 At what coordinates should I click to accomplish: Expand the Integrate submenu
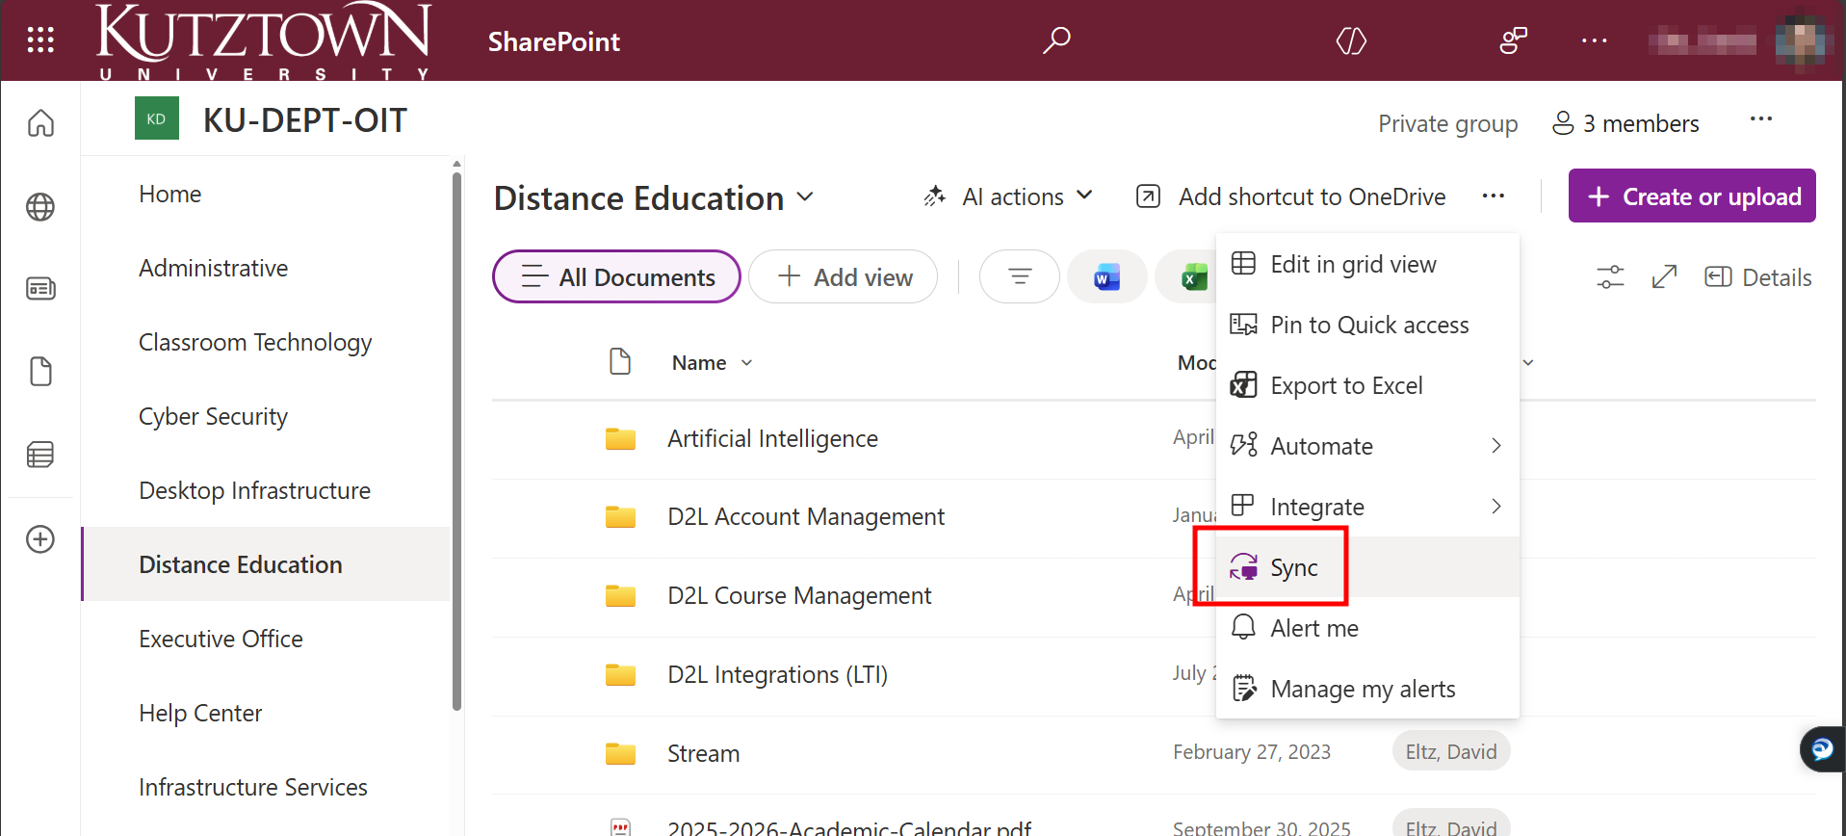click(1367, 507)
